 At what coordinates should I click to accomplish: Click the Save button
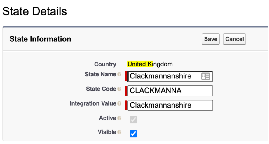pyautogui.click(x=211, y=39)
